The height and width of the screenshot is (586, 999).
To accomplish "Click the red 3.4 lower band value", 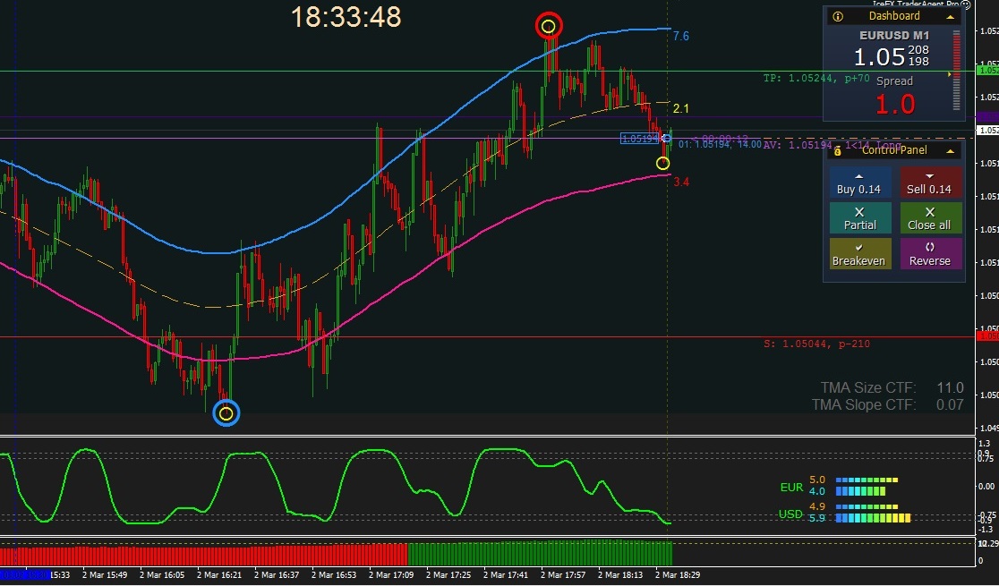I will [x=681, y=183].
